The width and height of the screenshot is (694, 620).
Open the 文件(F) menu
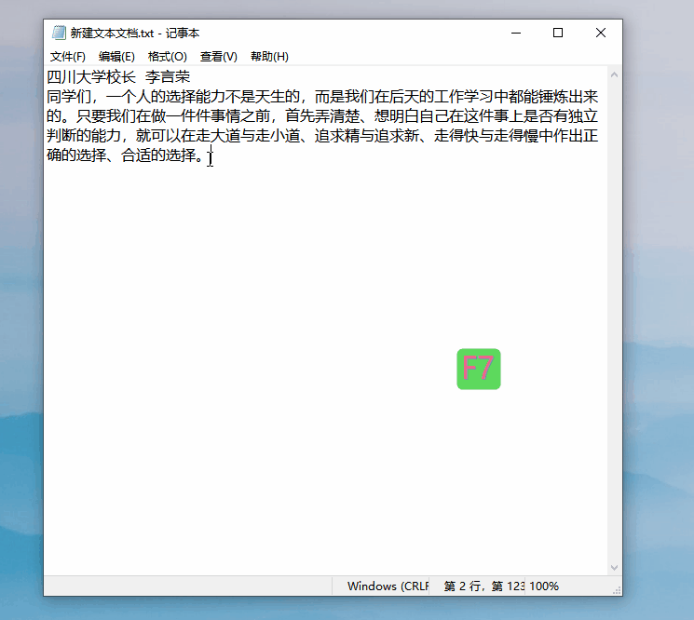[68, 57]
